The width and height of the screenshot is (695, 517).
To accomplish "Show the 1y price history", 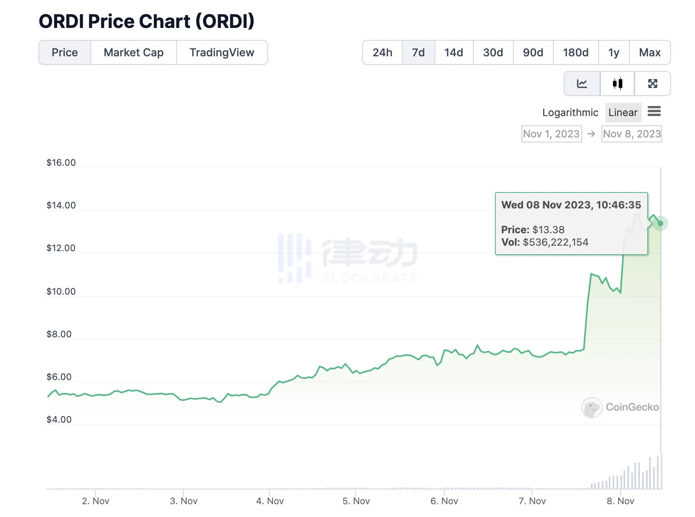I will pyautogui.click(x=613, y=52).
